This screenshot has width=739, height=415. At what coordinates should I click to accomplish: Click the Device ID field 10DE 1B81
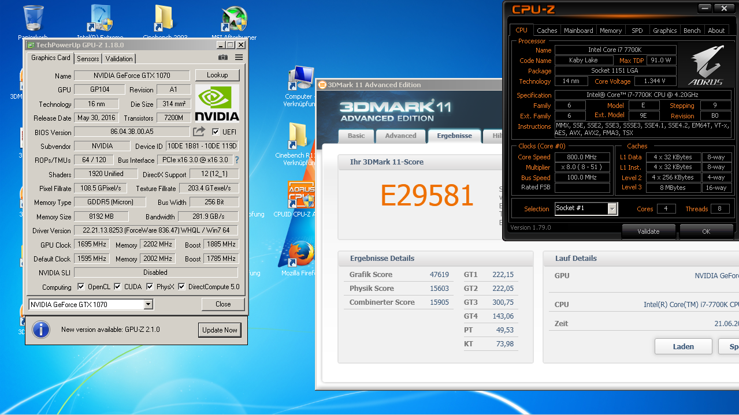(x=202, y=146)
